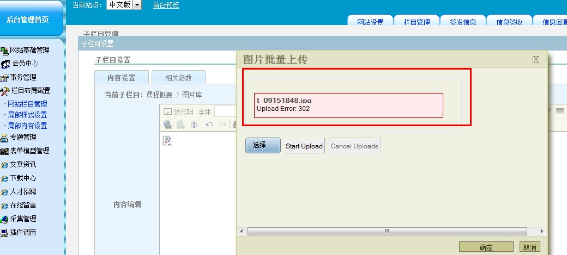Click the 前台预览 link
Image resolution: width=567 pixels, height=255 pixels.
[x=166, y=5]
